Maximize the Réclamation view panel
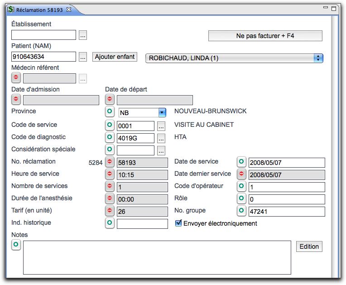This screenshot has width=346, height=285. pos(334,9)
